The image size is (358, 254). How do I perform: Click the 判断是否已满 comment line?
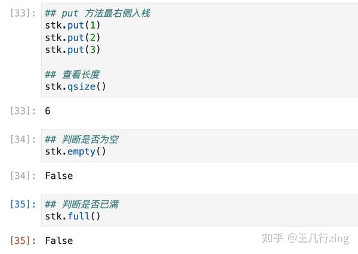click(81, 205)
